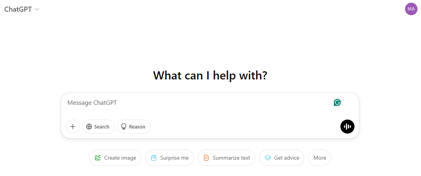Click the lightbulb icon on Reason

124,127
